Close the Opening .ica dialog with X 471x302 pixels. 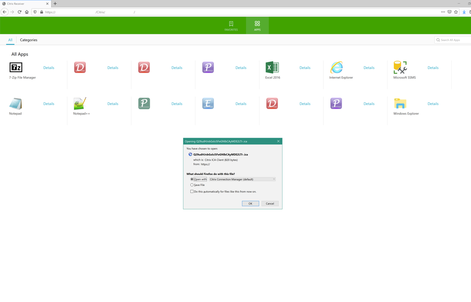278,141
